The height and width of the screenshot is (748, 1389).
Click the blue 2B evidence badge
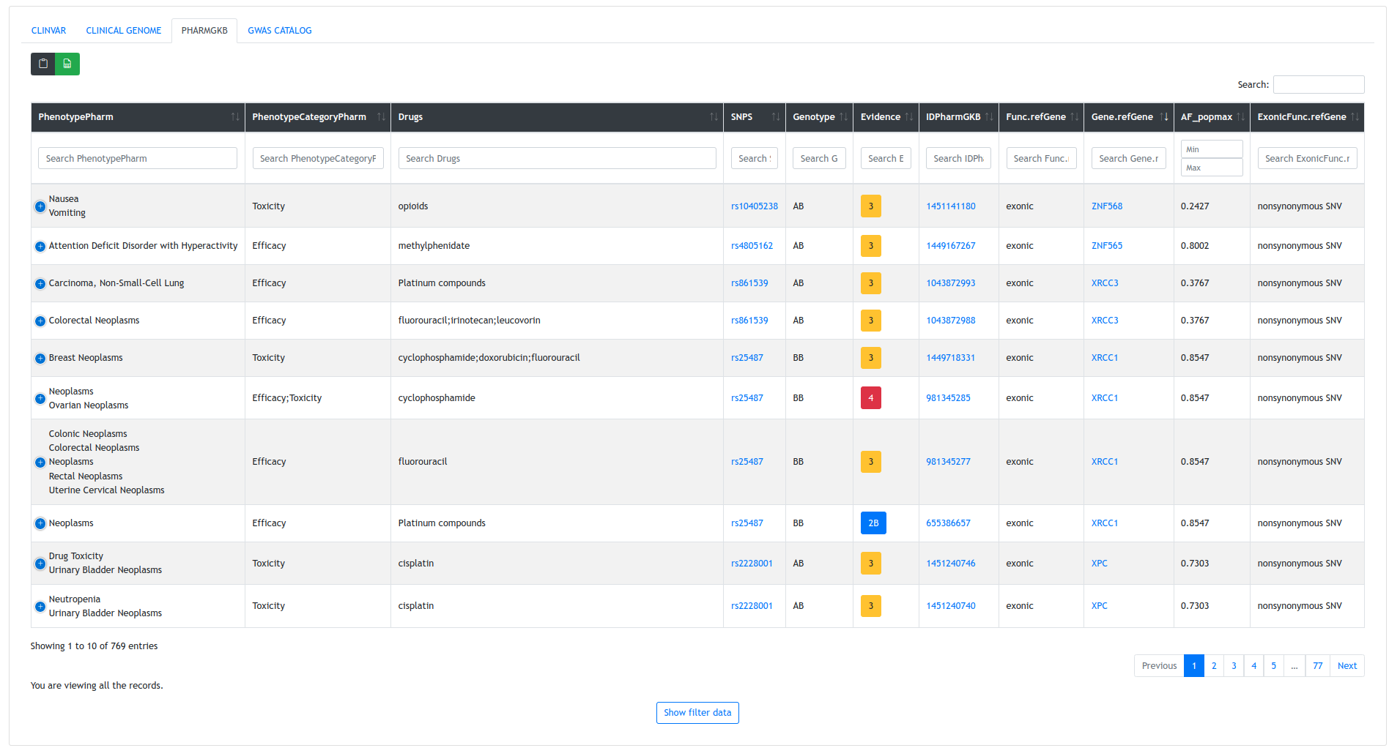pyautogui.click(x=873, y=523)
